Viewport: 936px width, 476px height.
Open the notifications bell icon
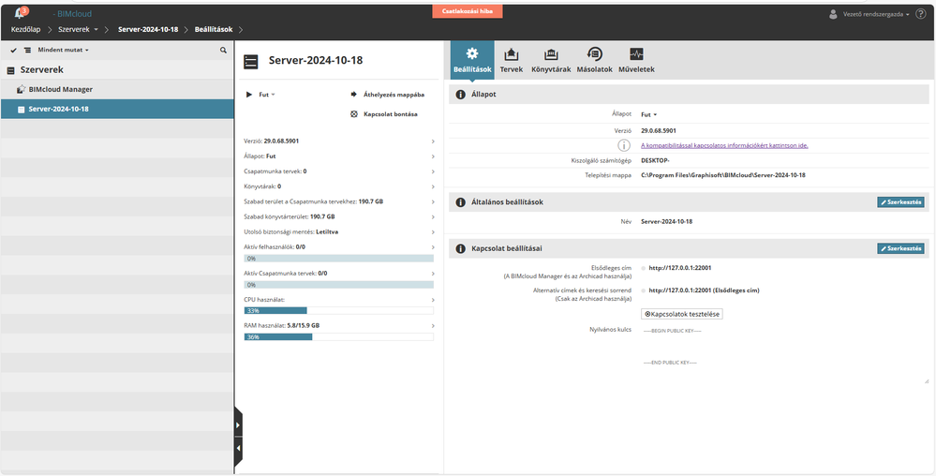click(19, 13)
